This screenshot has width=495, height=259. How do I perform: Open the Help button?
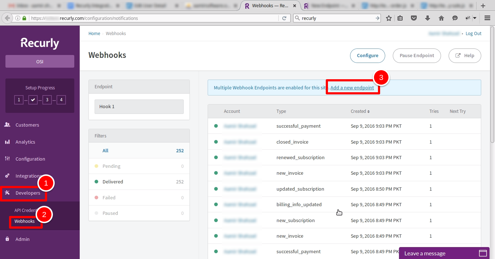(x=465, y=55)
